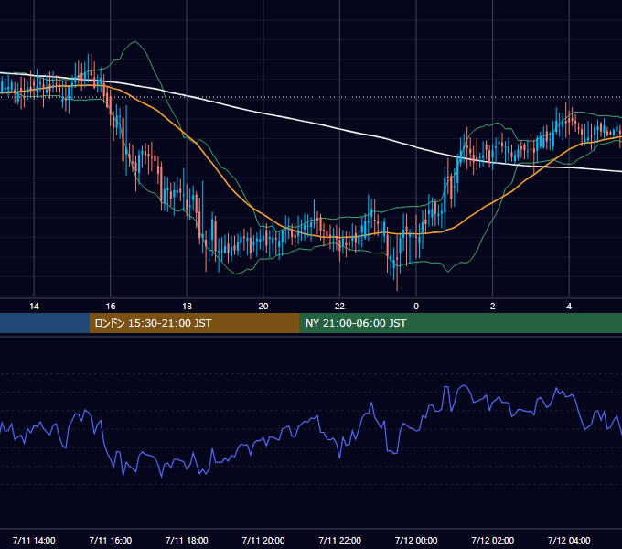Click the 7/11 22:00 date label
Viewport: 622px width, 549px height.
coord(339,540)
